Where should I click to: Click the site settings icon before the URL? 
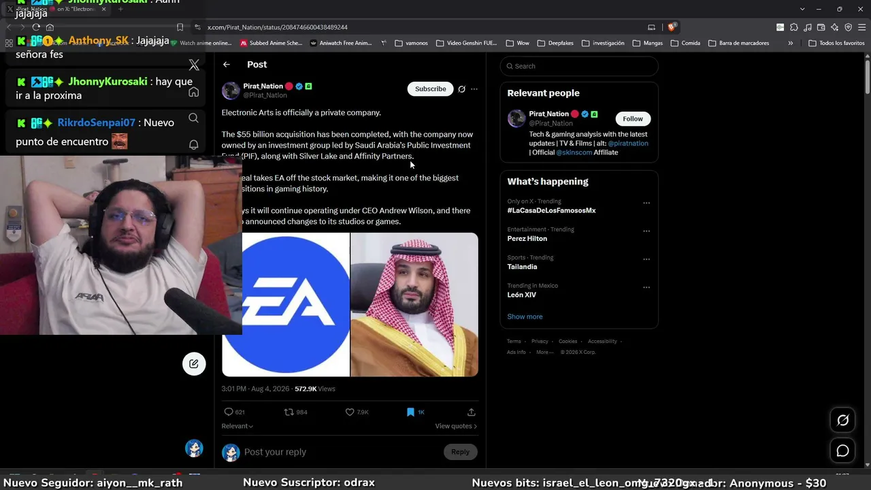click(197, 27)
